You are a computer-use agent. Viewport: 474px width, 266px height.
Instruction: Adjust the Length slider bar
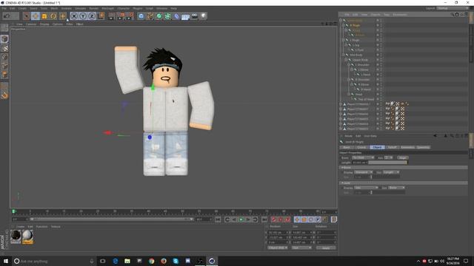pos(388,163)
